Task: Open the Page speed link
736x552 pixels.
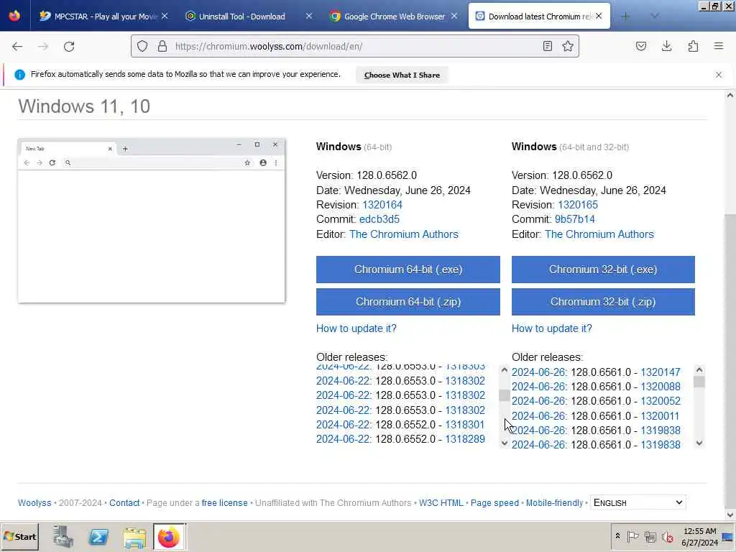Action: pos(494,502)
